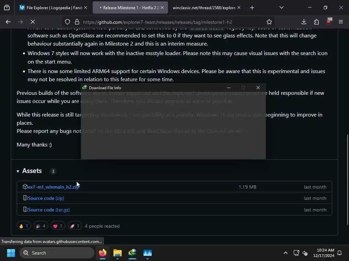Open the blue photo app in taskbar

click(147, 253)
